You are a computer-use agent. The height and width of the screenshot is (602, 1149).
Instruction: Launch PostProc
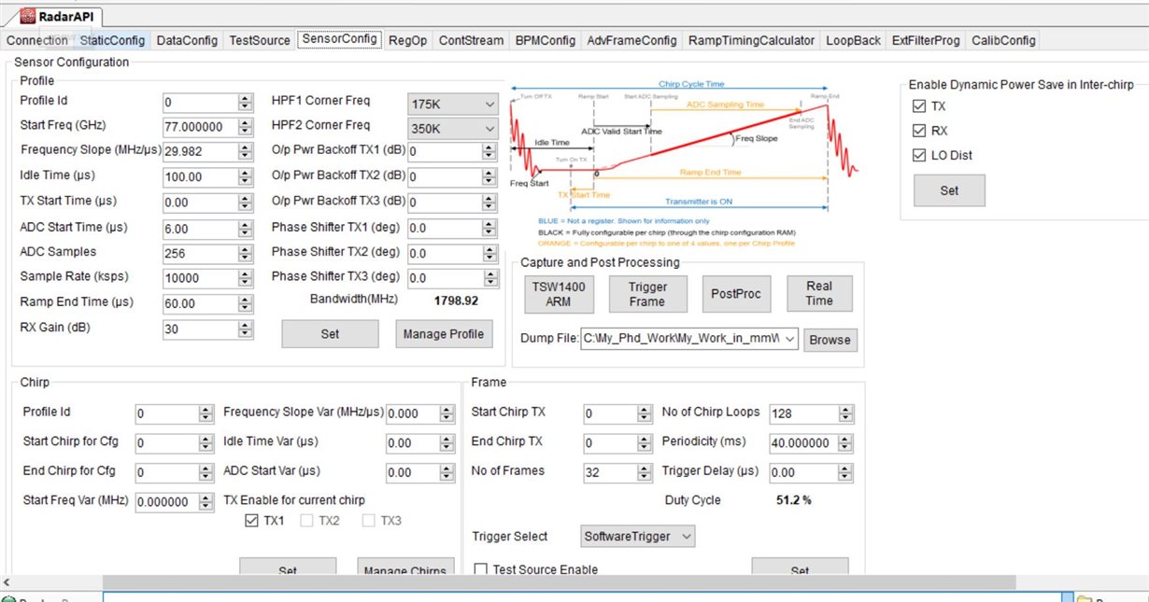[x=736, y=294]
